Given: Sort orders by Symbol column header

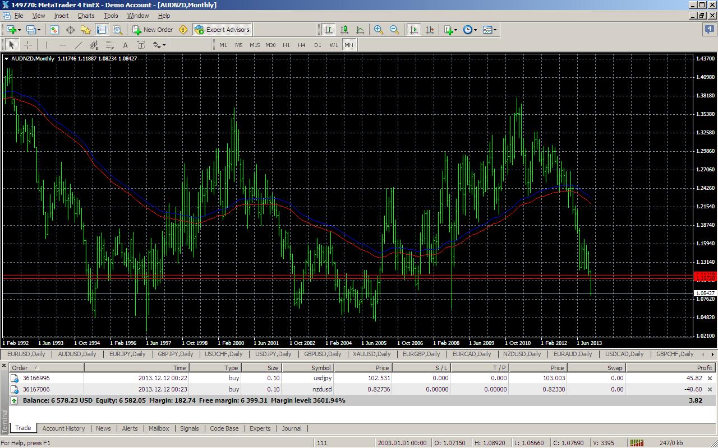Looking at the screenshot, I should click(308, 368).
